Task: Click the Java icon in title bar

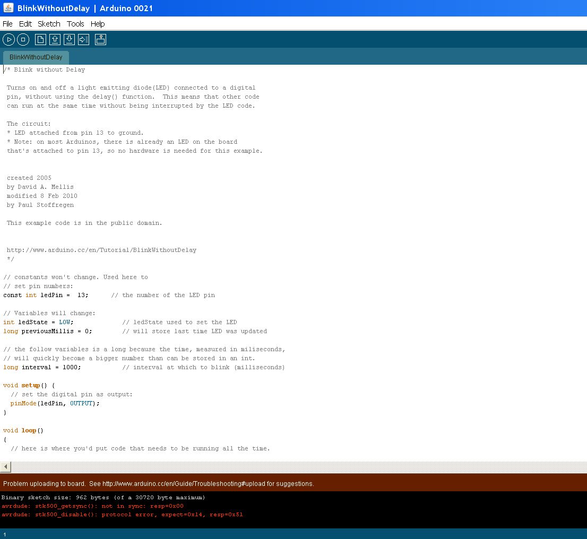Action: [8, 8]
